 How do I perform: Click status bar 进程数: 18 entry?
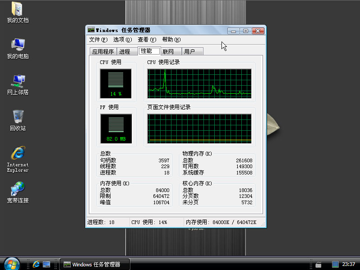point(107,222)
